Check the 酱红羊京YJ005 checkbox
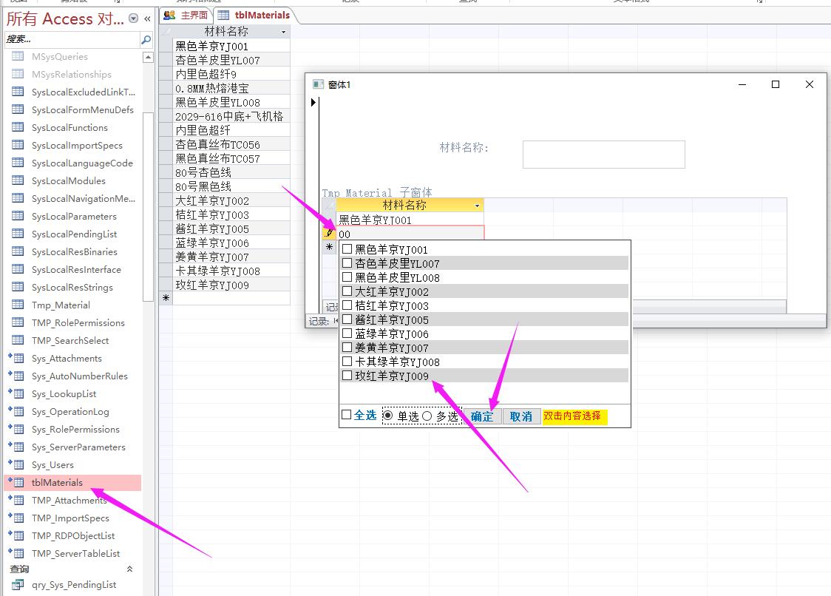Viewport: 831px width, 596px height. (x=347, y=319)
